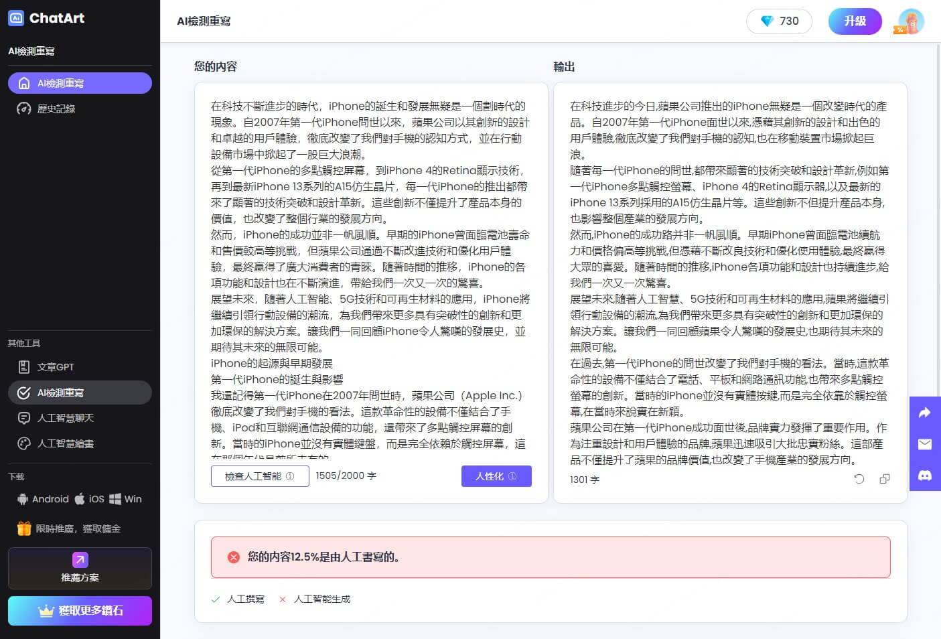Click the Discord icon

pyautogui.click(x=925, y=476)
